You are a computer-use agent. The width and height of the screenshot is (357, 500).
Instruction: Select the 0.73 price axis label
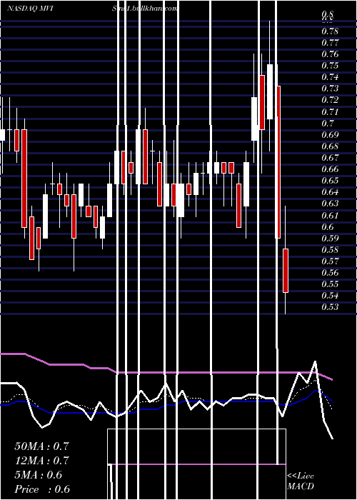pos(330,89)
